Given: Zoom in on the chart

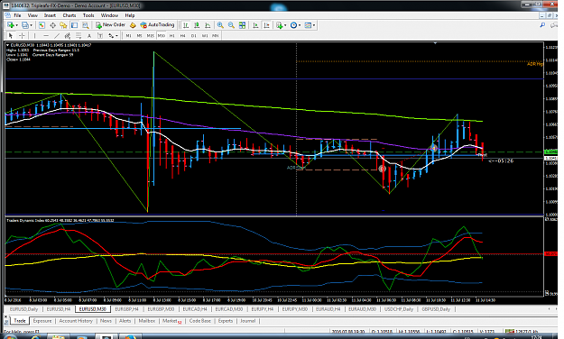Looking at the screenshot, I should pyautogui.click(x=220, y=25).
